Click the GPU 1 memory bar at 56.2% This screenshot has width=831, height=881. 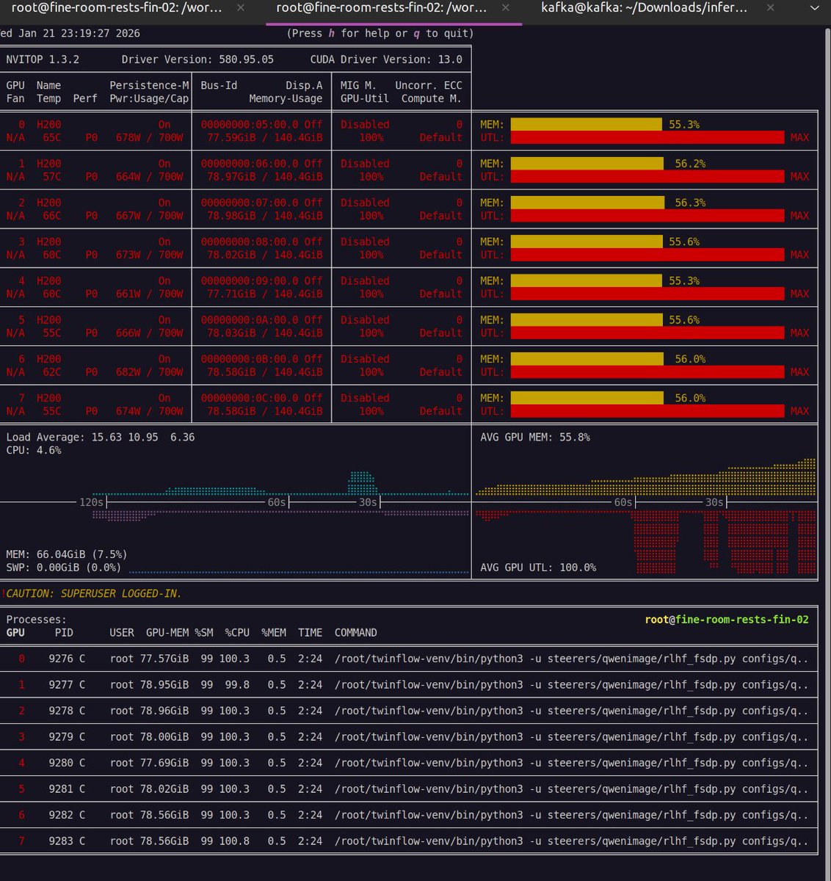coord(587,164)
